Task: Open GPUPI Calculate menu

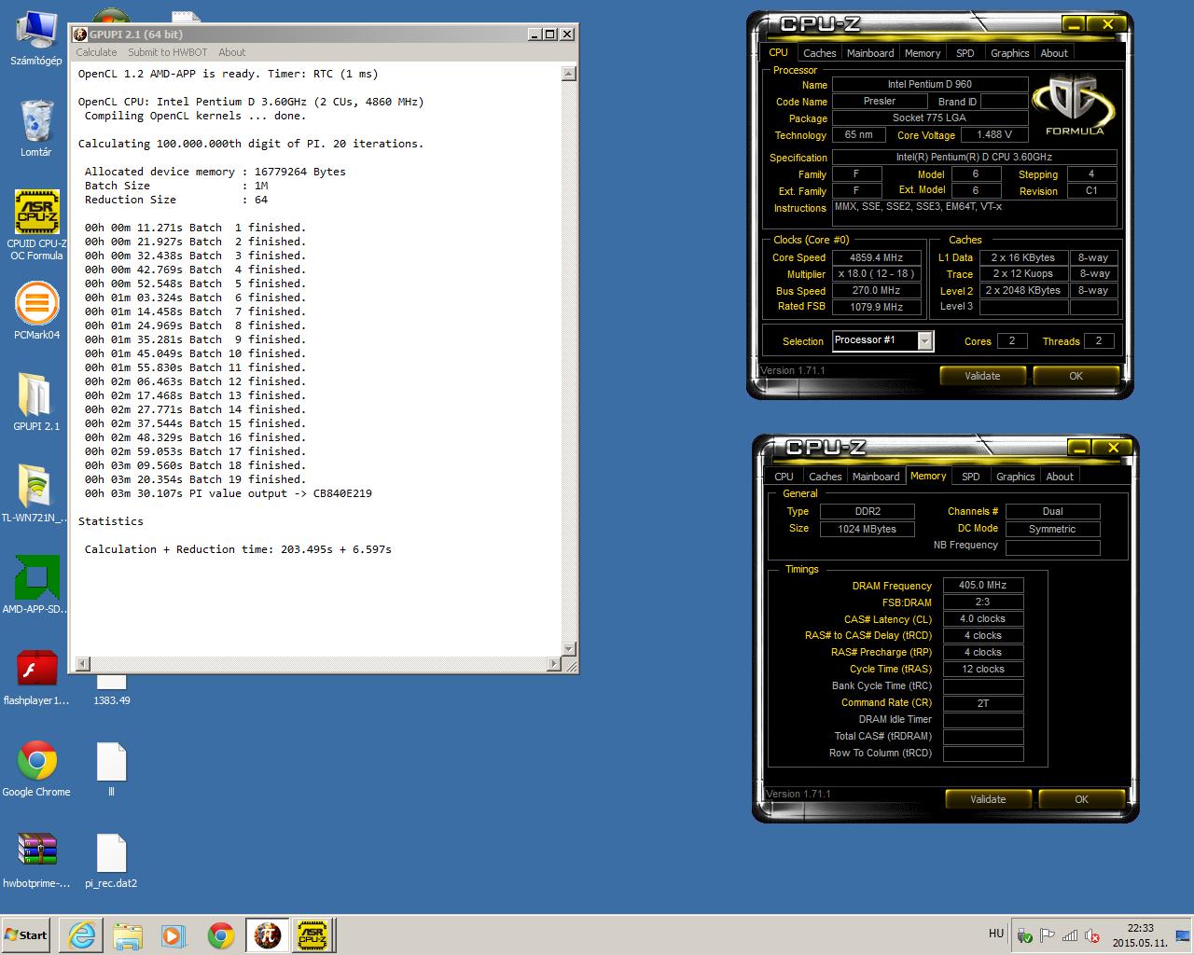Action: coord(96,52)
